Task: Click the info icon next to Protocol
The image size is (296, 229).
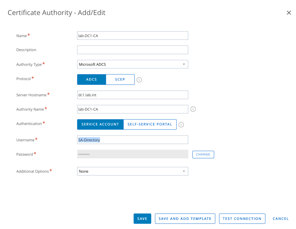Action: [x=139, y=80]
